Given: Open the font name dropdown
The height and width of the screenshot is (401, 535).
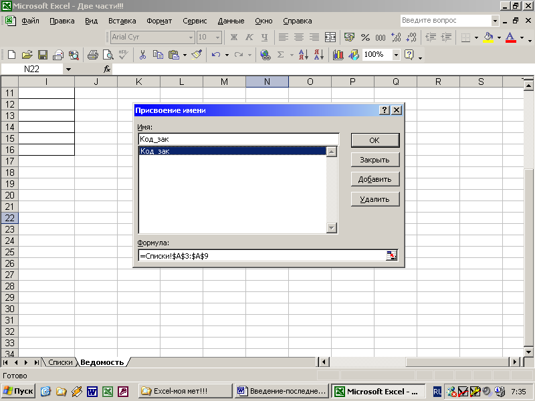Looking at the screenshot, I should (x=191, y=37).
